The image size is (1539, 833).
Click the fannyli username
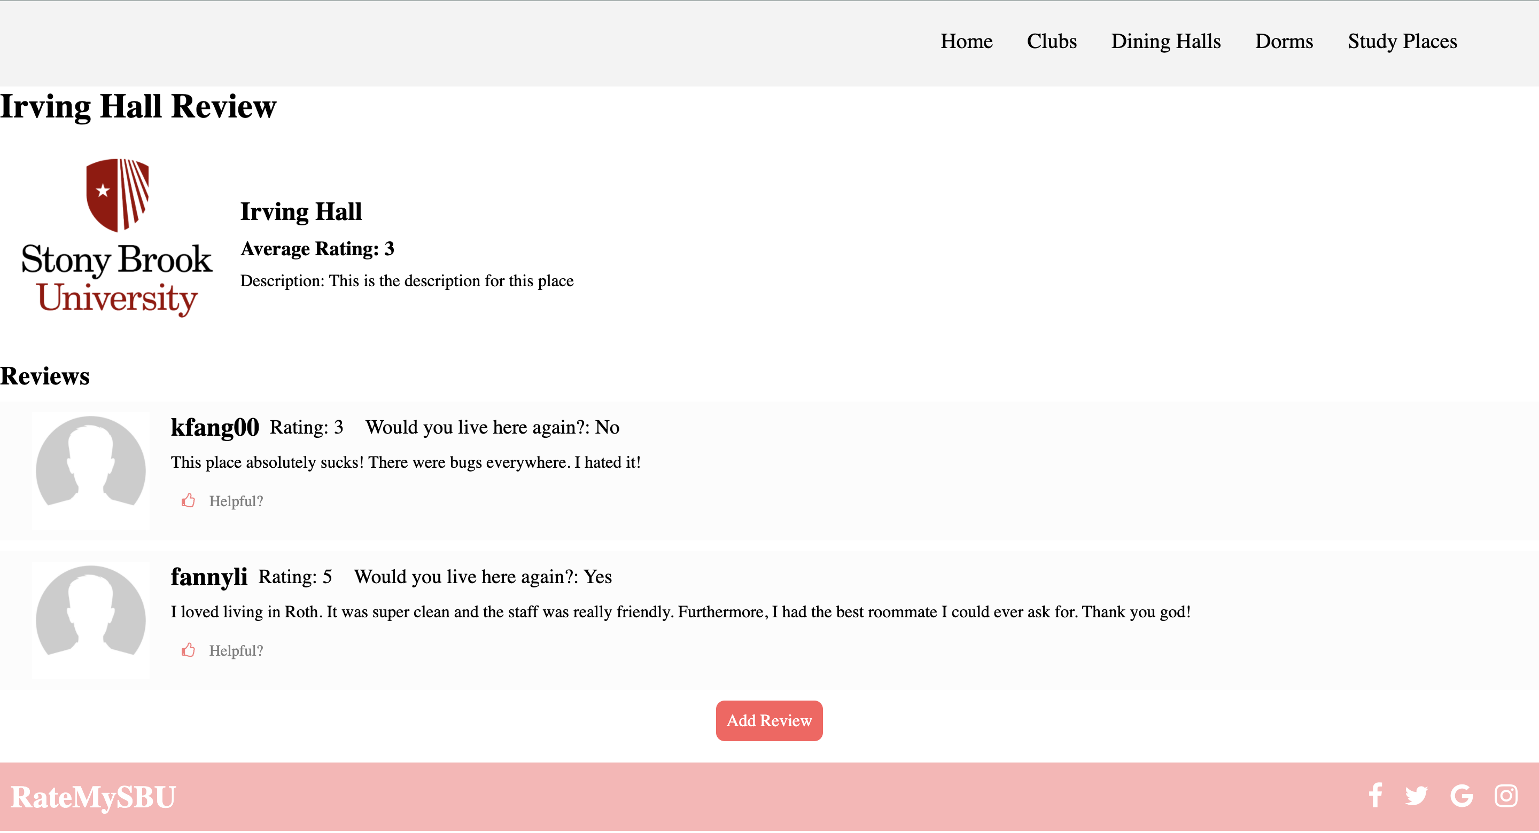208,576
